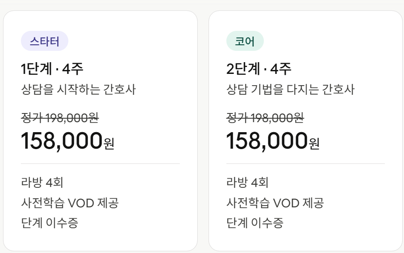Click the divider line in the 코어 card
The image size is (404, 253).
click(305, 164)
